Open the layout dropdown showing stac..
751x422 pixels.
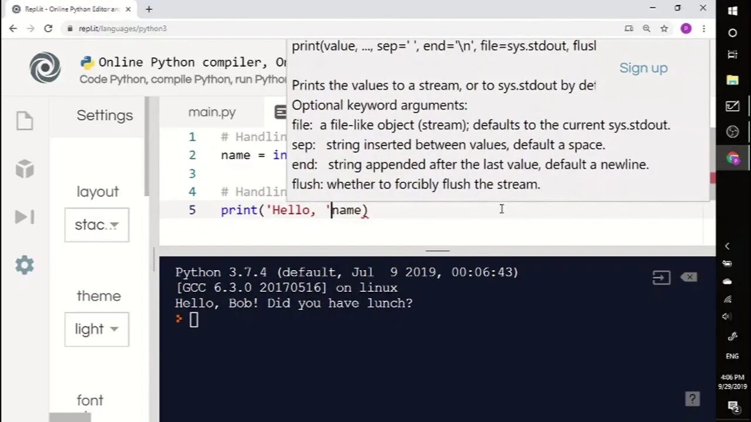click(97, 225)
